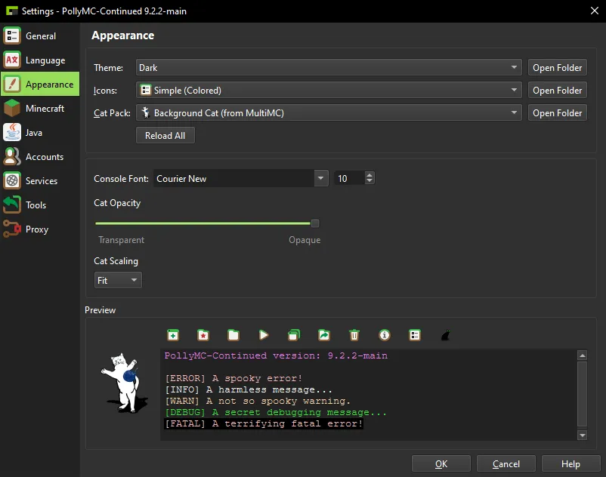Screen dimensions: 606x477
Task: Click the cat image in the preview
Action: pyautogui.click(x=124, y=383)
